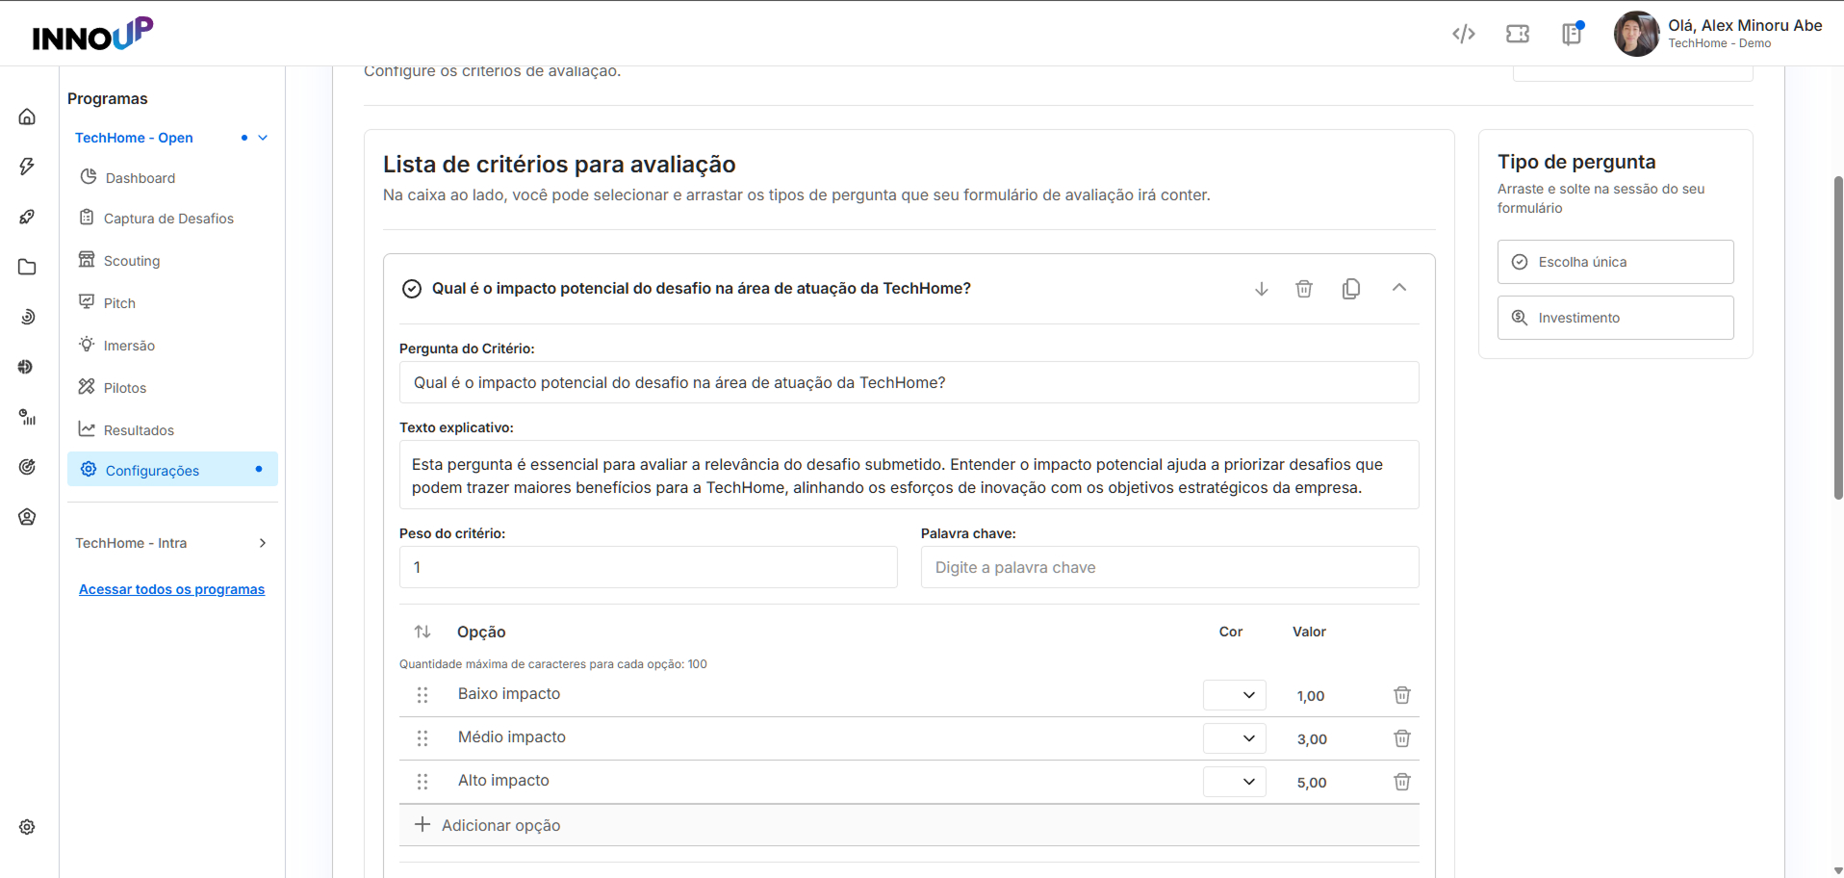
Task: Click value 3,00 of Médio impacto
Action: (1312, 739)
